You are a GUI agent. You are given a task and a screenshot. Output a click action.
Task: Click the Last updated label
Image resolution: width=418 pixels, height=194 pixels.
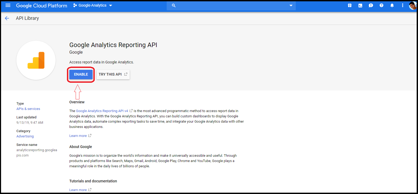pyautogui.click(x=26, y=117)
